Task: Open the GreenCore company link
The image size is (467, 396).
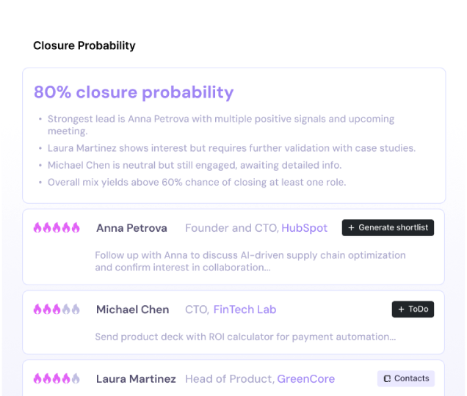Action: click(x=305, y=379)
